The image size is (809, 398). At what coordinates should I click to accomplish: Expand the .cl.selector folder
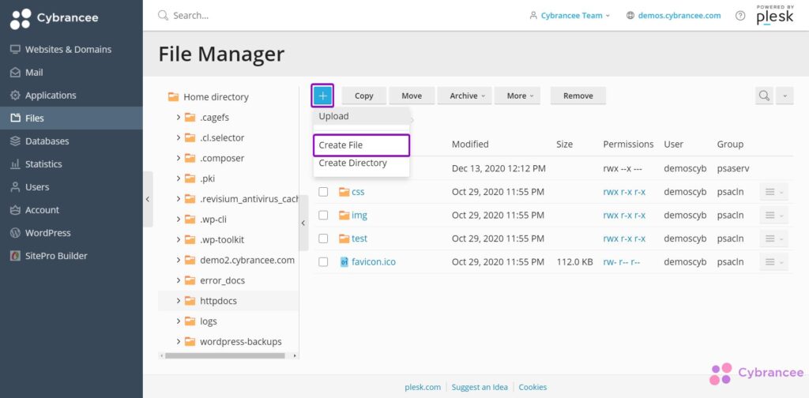pos(179,137)
